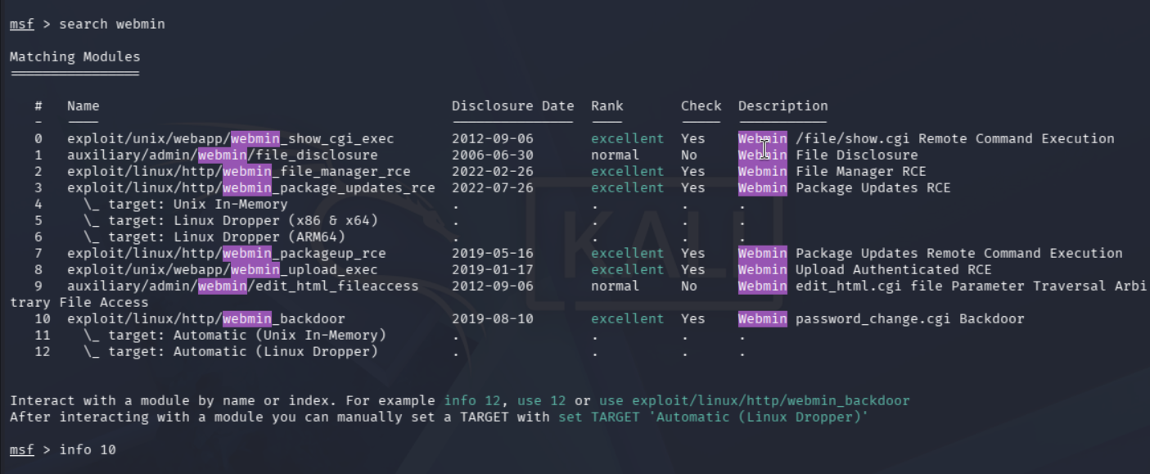1150x474 pixels.
Task: Click the webmin_file_manager_rce module path
Action: (238, 171)
